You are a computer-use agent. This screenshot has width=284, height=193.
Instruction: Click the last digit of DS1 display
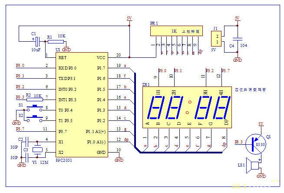pyautogui.click(x=222, y=107)
